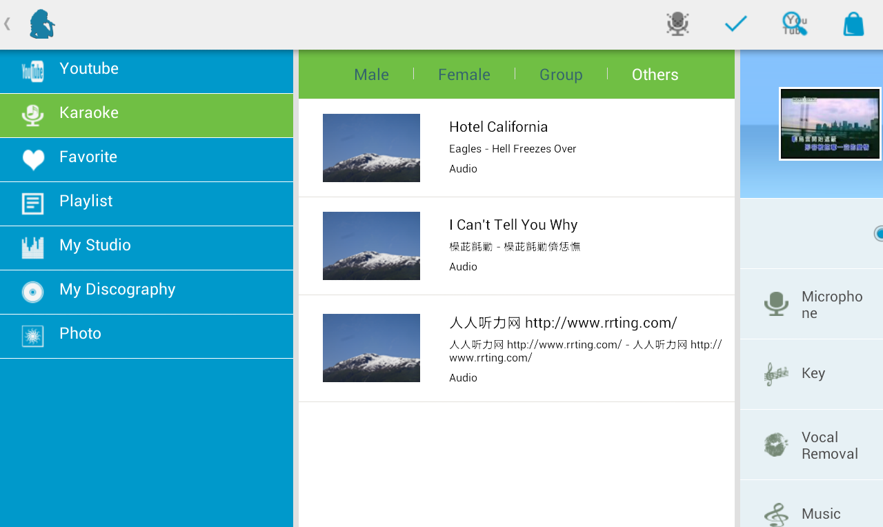Click the artist subtitle under I Can't Tell You Why
Screen dimensions: 883x527
click(x=515, y=247)
